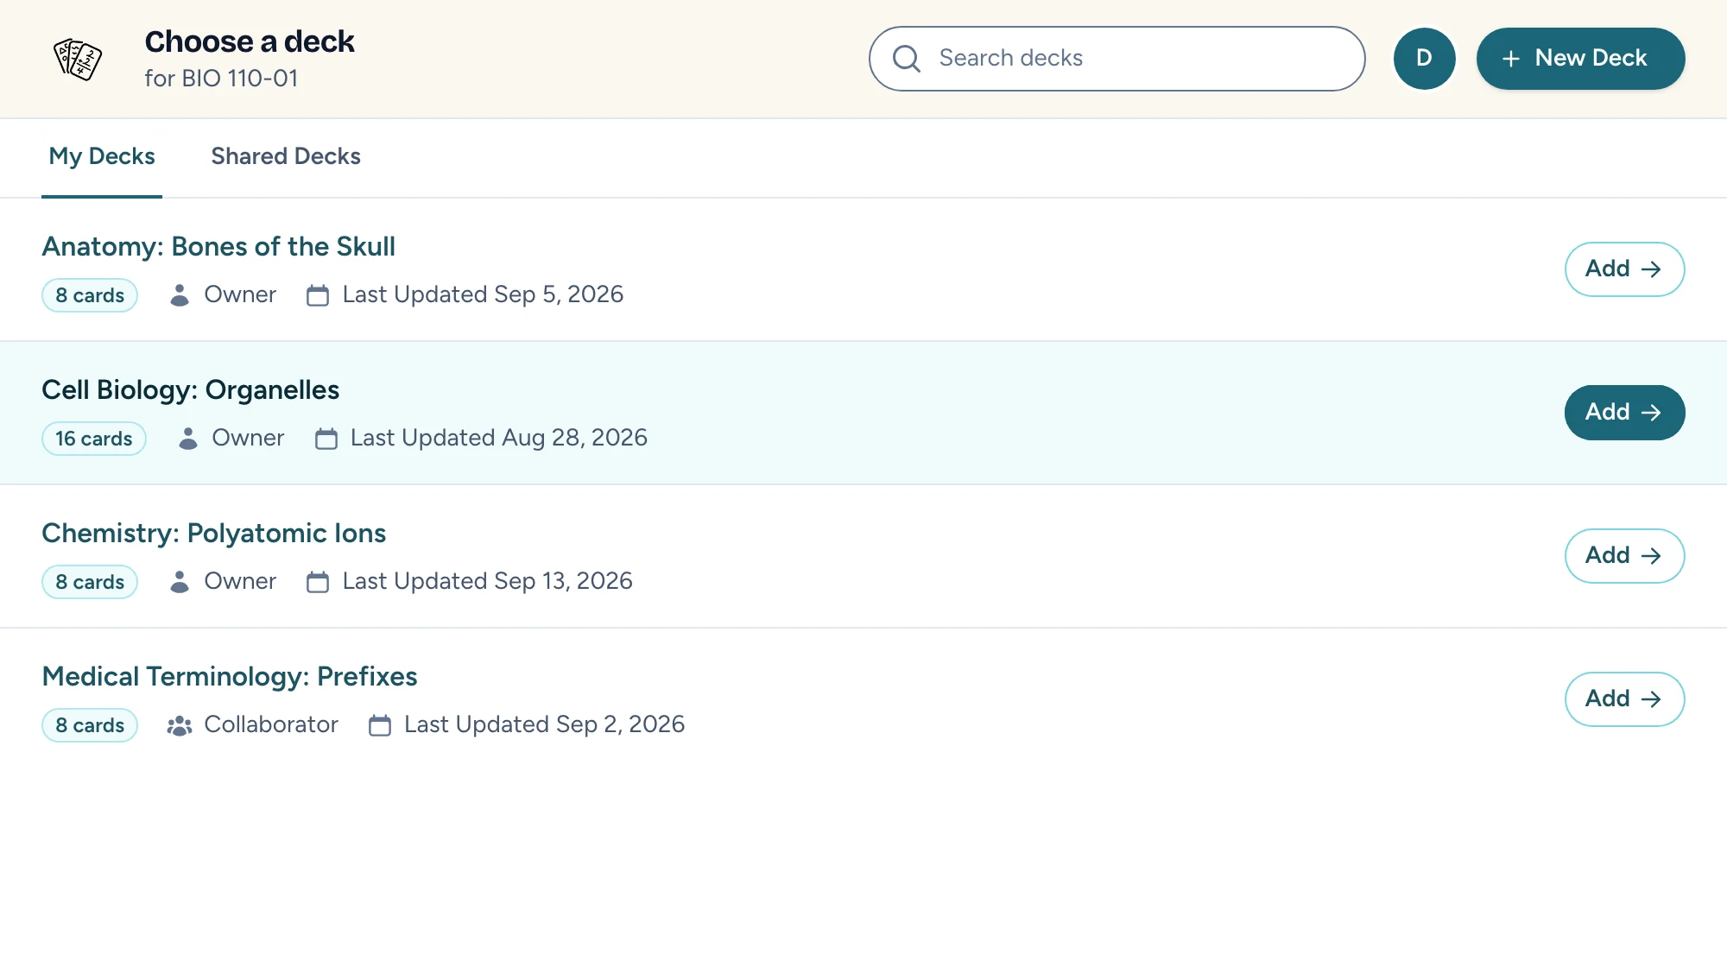Viewport: 1727px width, 967px height.
Task: Click the Choose a deck heading
Action: click(250, 41)
